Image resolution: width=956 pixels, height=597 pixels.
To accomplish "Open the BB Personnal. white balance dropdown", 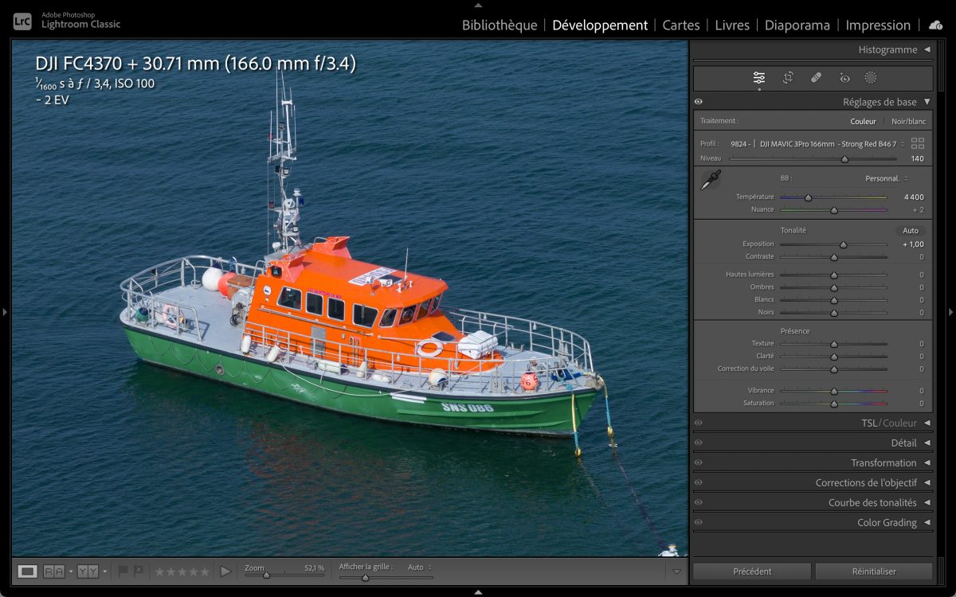I will (x=886, y=178).
